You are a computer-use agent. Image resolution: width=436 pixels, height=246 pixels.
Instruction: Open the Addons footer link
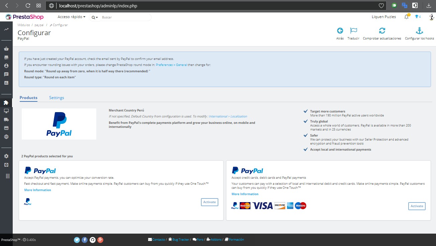[214, 240]
